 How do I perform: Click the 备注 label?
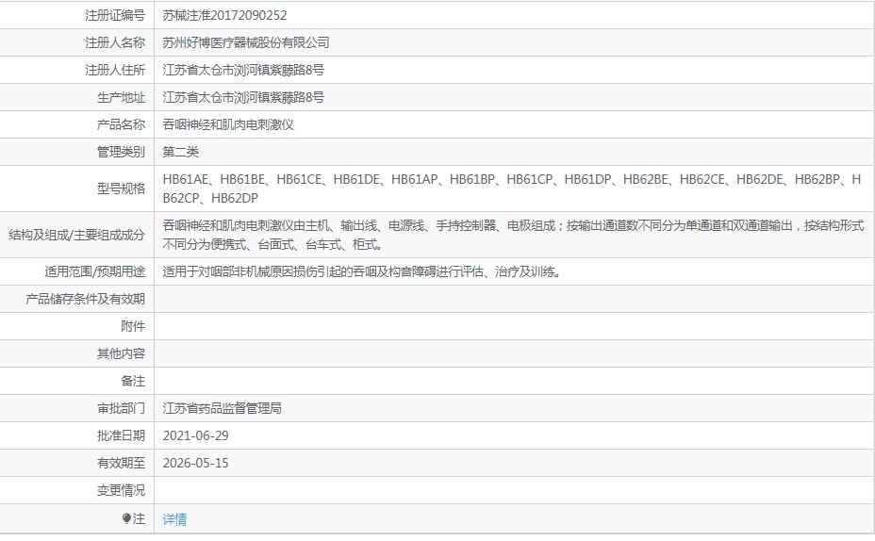[133, 382]
